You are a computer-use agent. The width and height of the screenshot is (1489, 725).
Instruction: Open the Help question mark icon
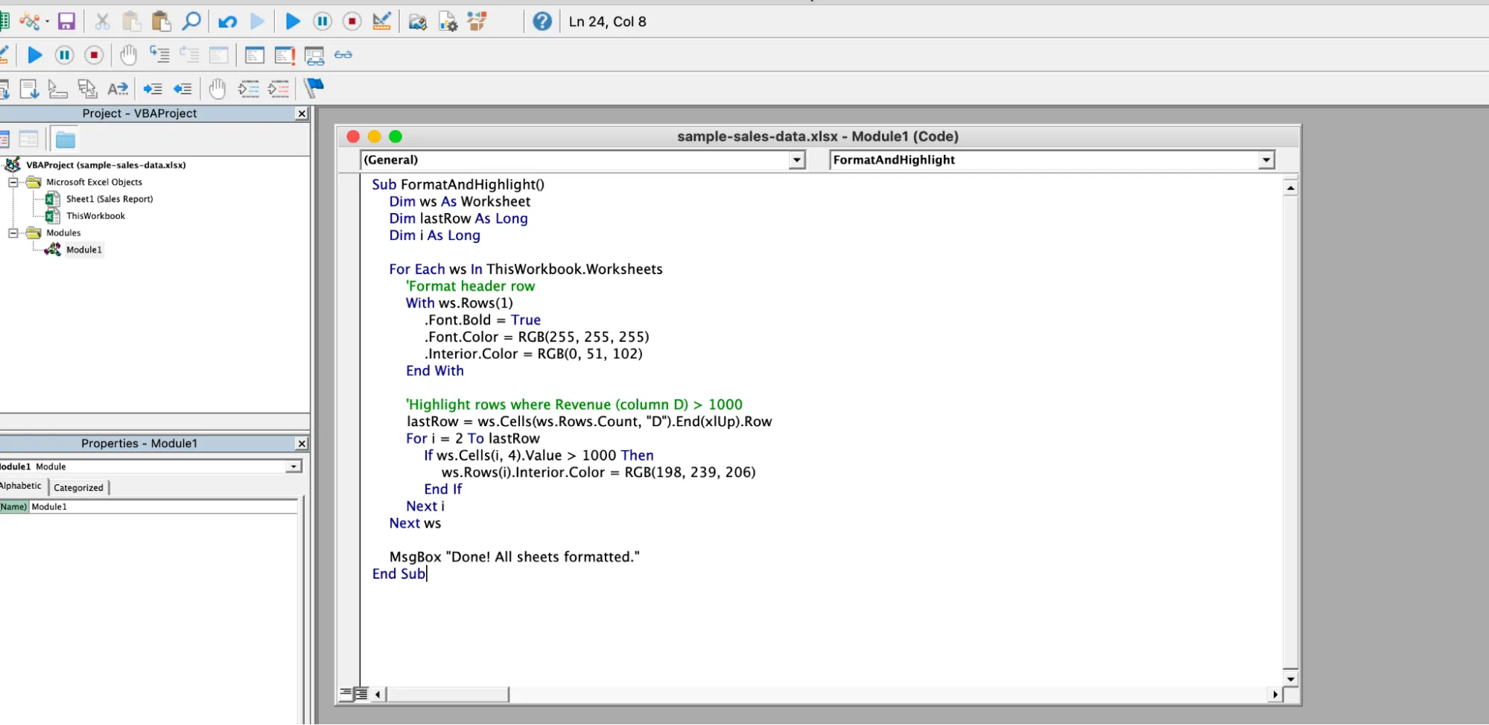(x=542, y=22)
